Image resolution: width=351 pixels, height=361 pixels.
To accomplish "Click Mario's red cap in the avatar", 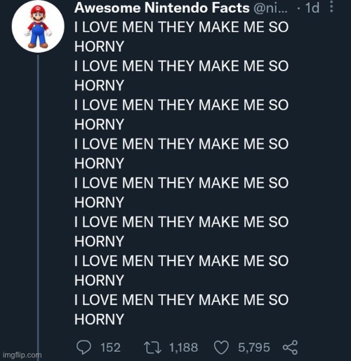I will click(x=37, y=10).
